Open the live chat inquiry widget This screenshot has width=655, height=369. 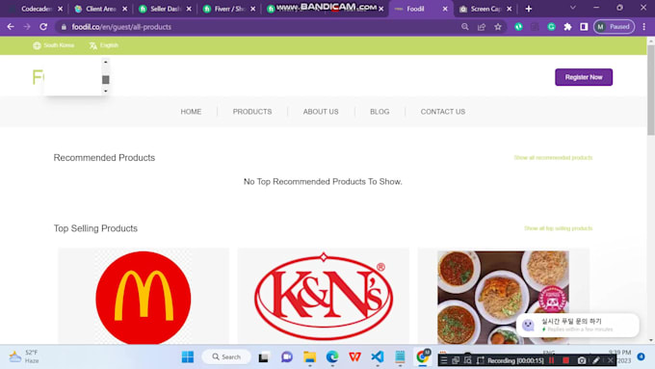577,325
